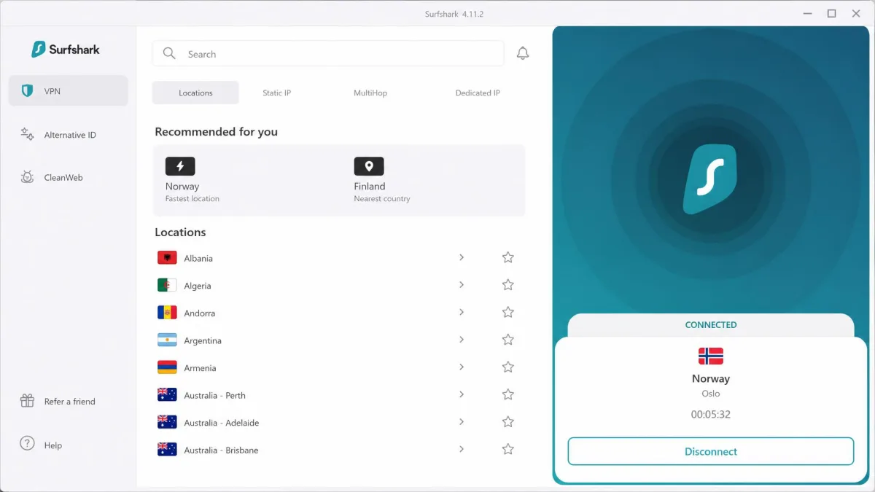Expand Australia - Adelaide chevron

pos(462,422)
